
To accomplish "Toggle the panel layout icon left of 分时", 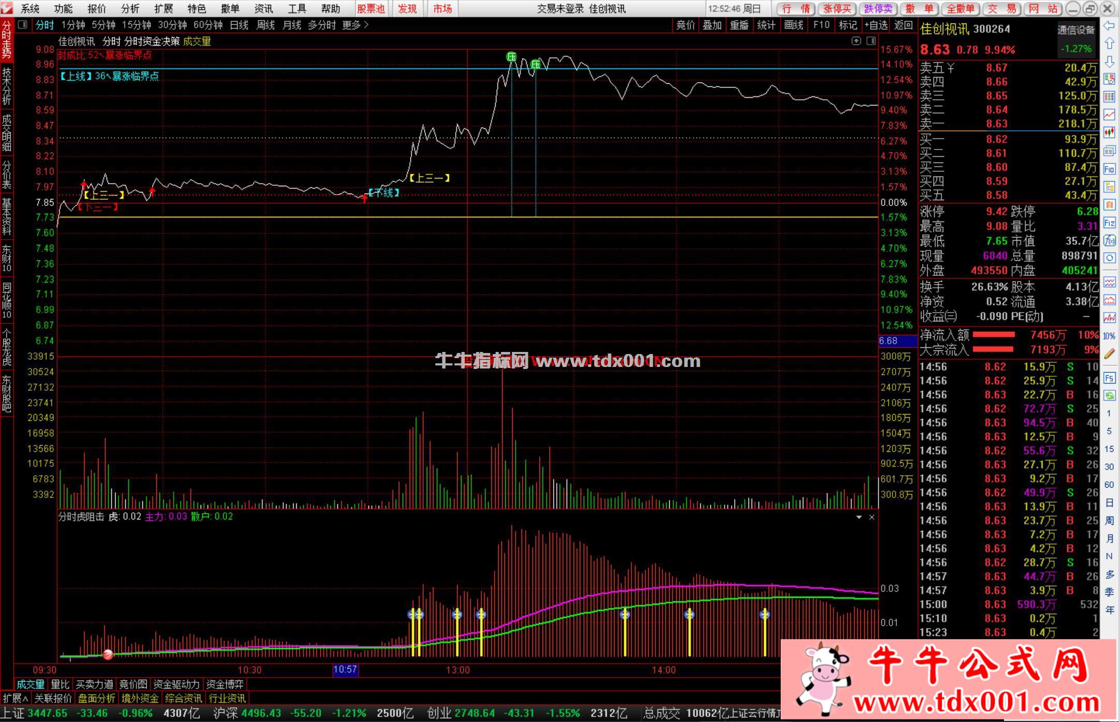I will tap(23, 25).
